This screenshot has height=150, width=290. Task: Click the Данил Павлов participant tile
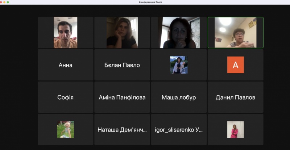235,97
